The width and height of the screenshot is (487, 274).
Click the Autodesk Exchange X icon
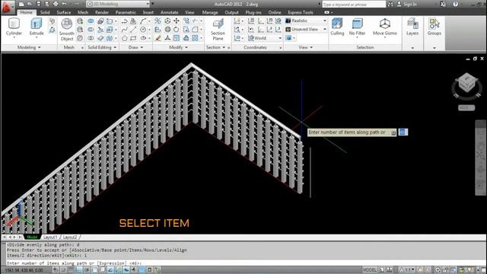click(x=443, y=4)
